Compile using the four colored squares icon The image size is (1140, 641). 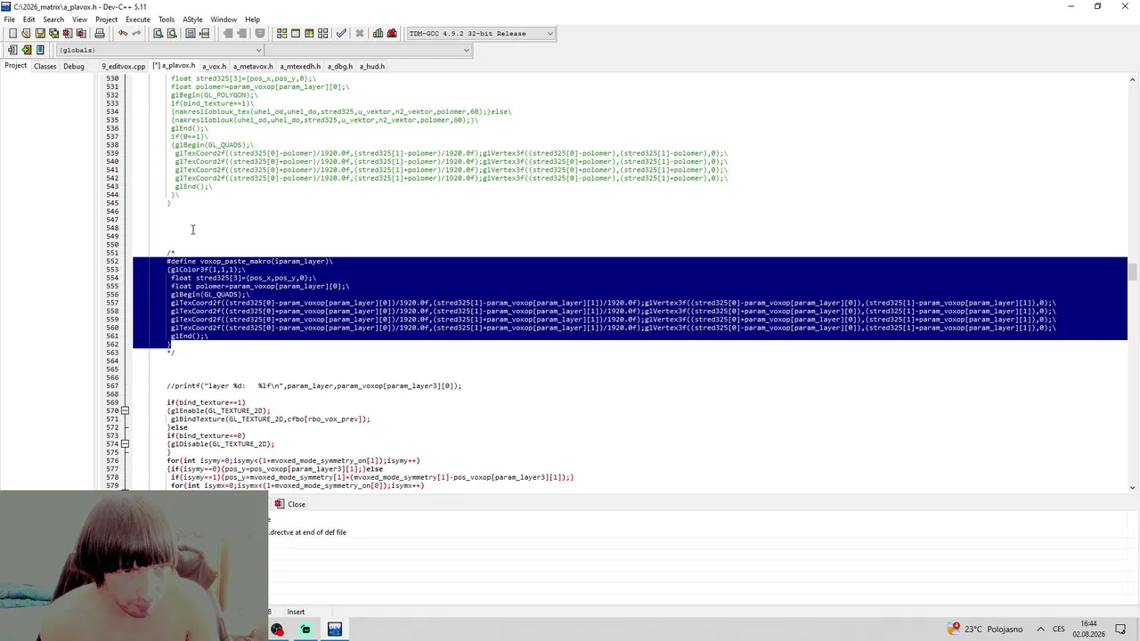coord(282,34)
